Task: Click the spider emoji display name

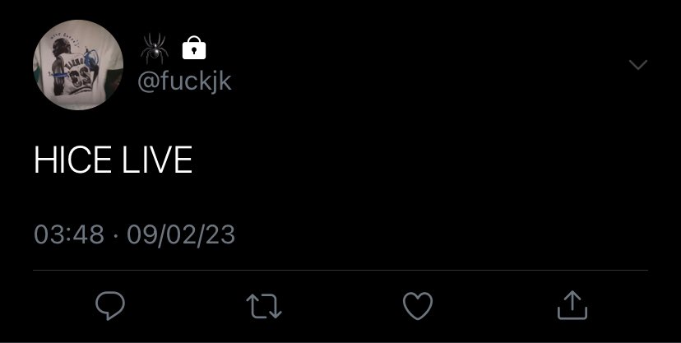Action: coord(154,48)
